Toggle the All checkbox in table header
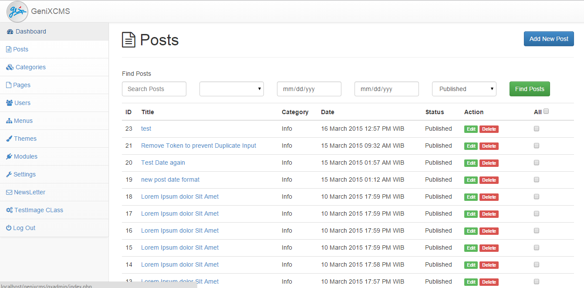Viewport: 584px width, 288px height. (x=547, y=111)
